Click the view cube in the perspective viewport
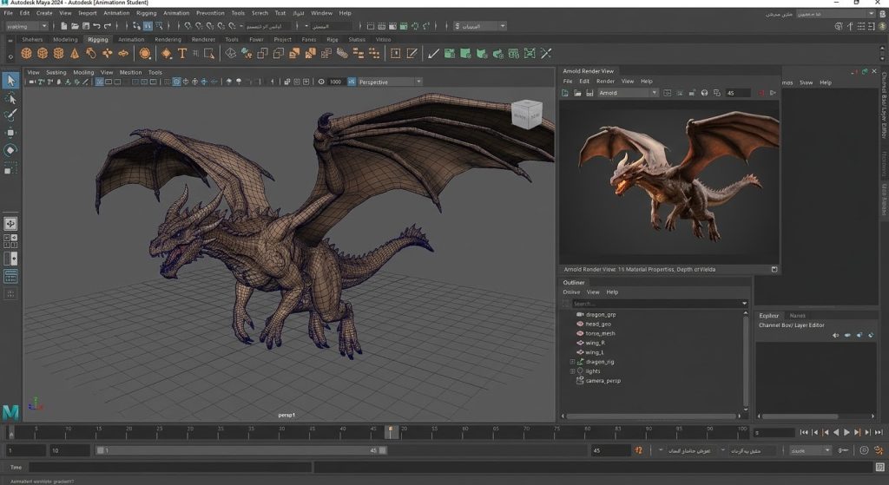This screenshot has height=485, width=889. pyautogui.click(x=527, y=115)
